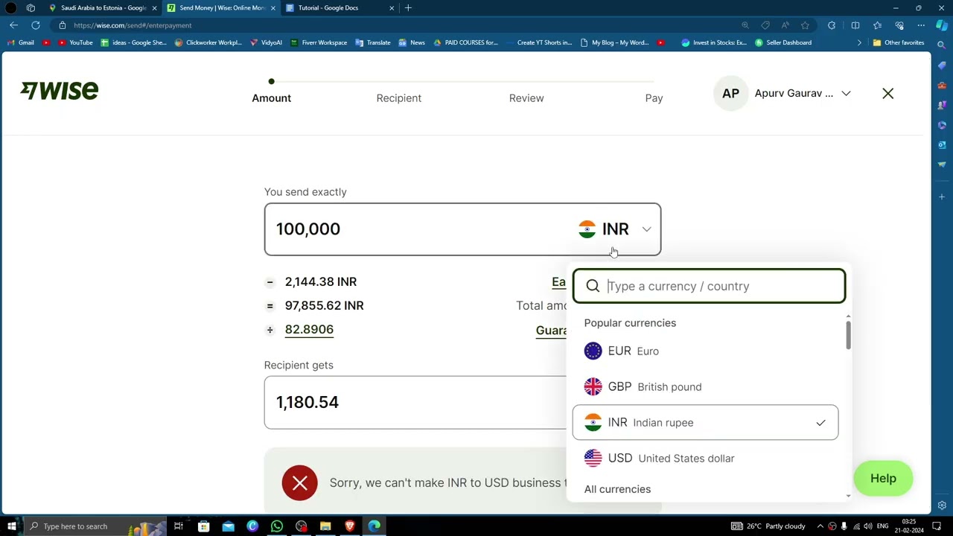Show hidden system tray icons
This screenshot has height=536, width=953.
[x=820, y=526]
